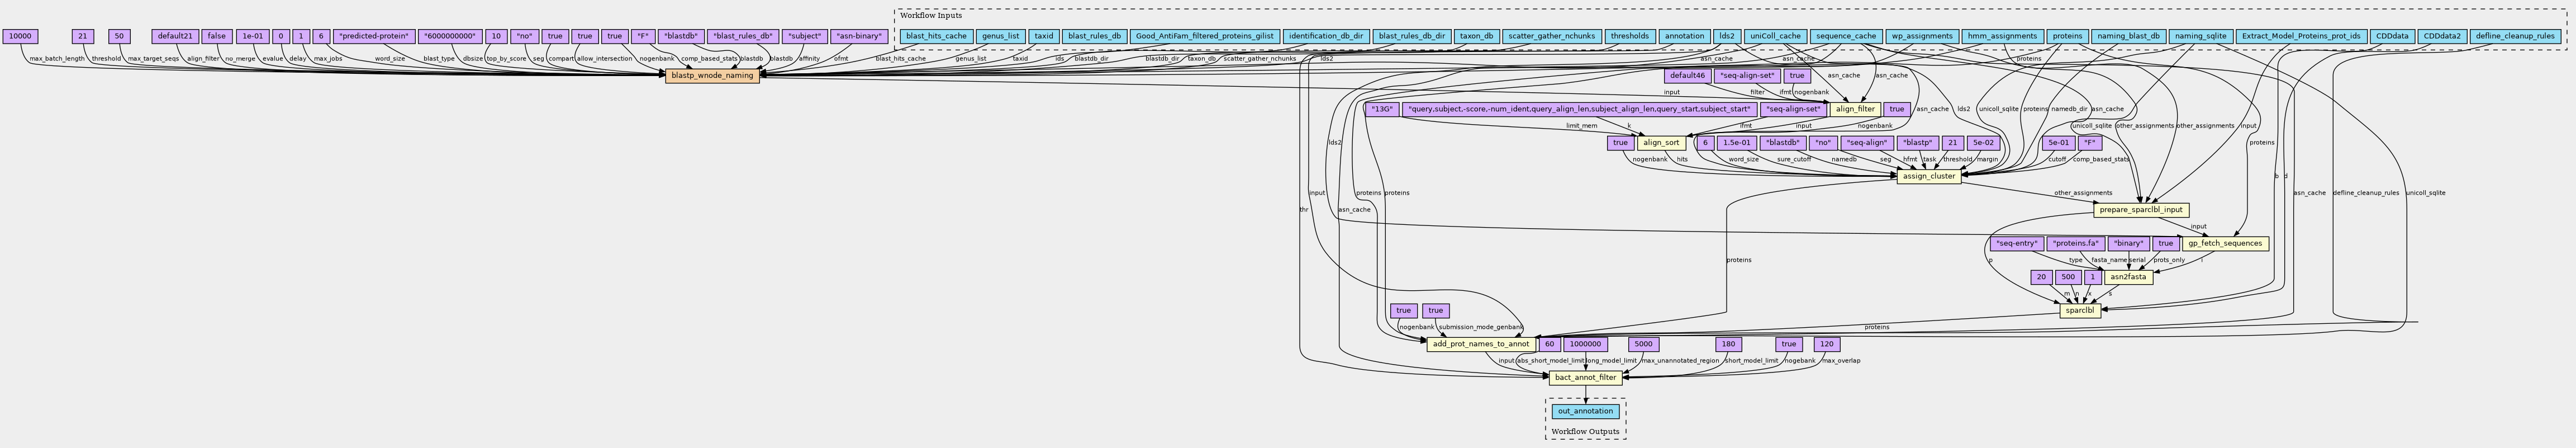Click the 10000 max_batch_length value
This screenshot has height=448, width=2576.
click(x=19, y=36)
